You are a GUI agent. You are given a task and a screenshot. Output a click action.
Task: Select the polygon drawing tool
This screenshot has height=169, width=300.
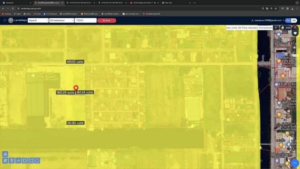[25, 161]
